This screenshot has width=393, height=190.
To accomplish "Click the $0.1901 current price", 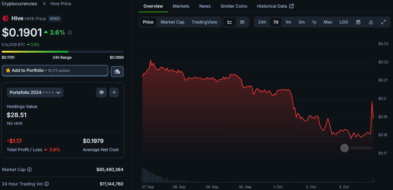I will pyautogui.click(x=22, y=33).
